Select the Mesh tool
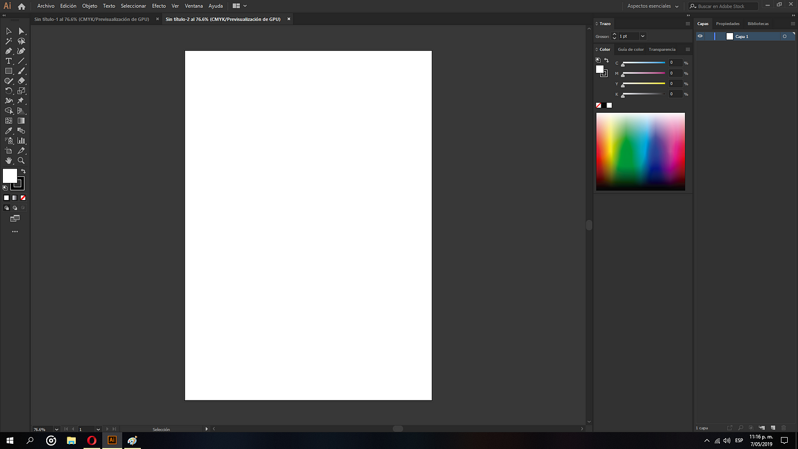 pyautogui.click(x=9, y=121)
